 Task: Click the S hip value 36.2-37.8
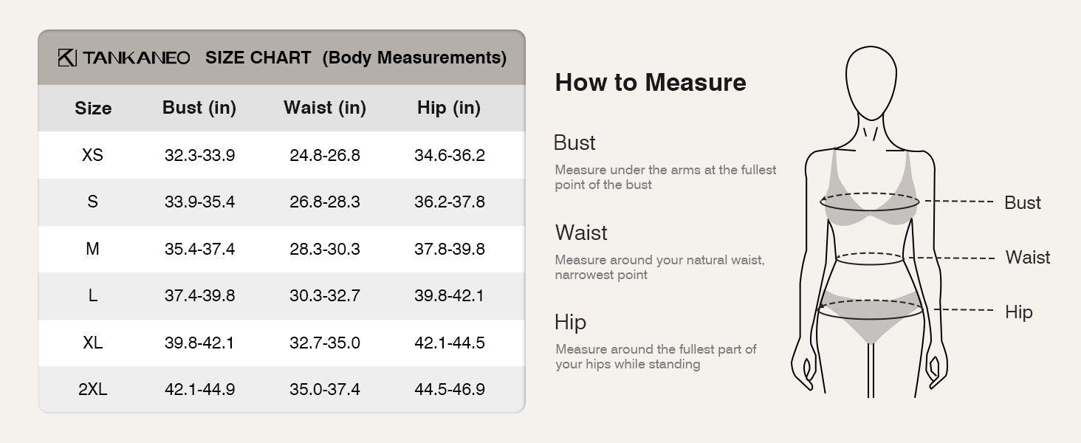click(x=450, y=202)
